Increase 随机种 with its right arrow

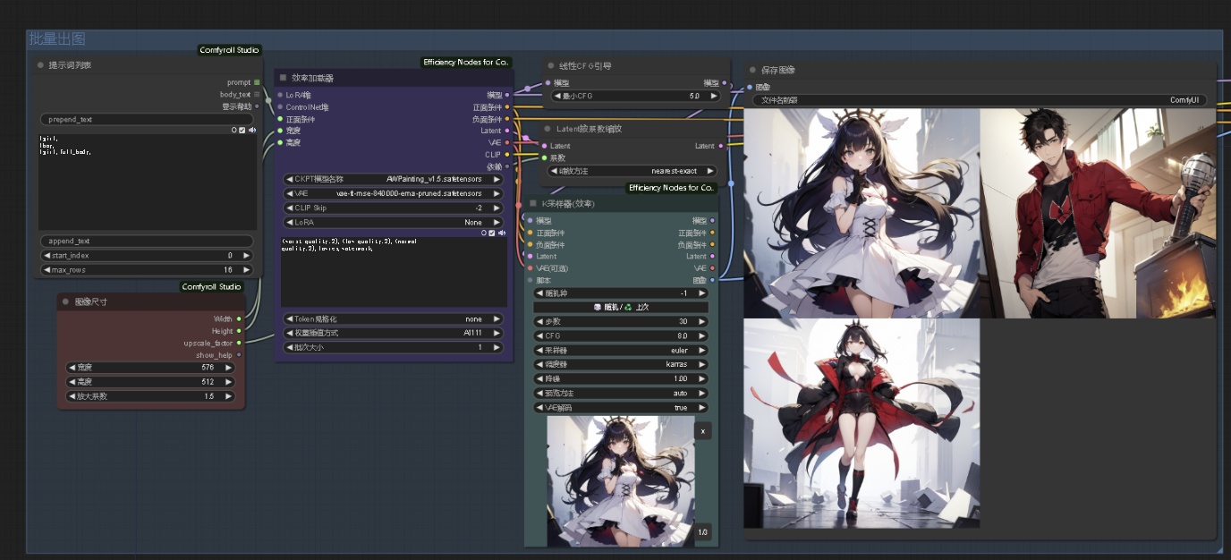pos(702,293)
